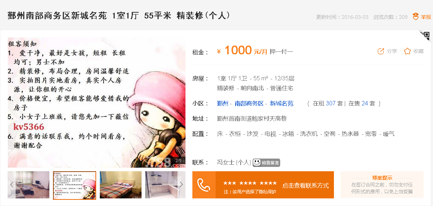Viewport: 433px width, 206px height.
Task: Select the living room thumbnail
Action: [x=28, y=185]
